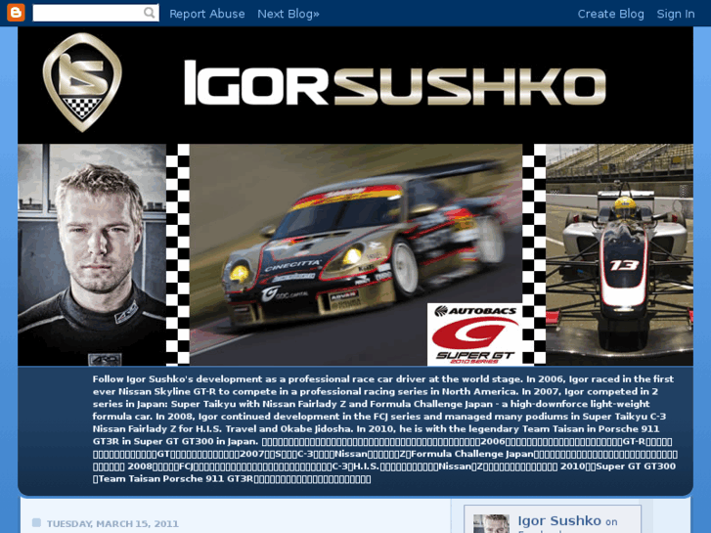Image resolution: width=711 pixels, height=533 pixels.
Task: Open the Report Abuse link
Action: click(206, 14)
